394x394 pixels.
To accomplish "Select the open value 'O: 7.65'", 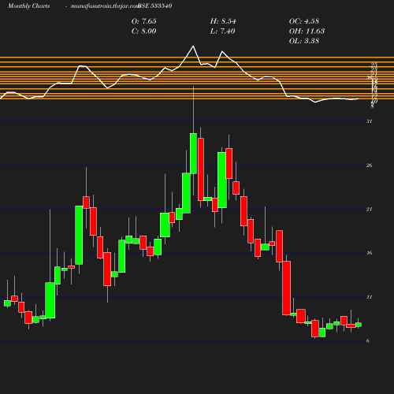I will pos(144,21).
